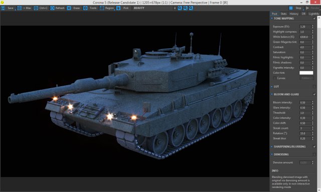
Task: Click the Tools icon
Action: click(85, 8)
